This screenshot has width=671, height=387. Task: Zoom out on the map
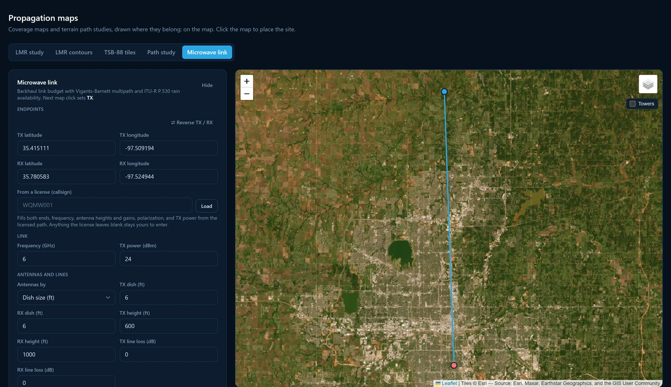(x=246, y=94)
